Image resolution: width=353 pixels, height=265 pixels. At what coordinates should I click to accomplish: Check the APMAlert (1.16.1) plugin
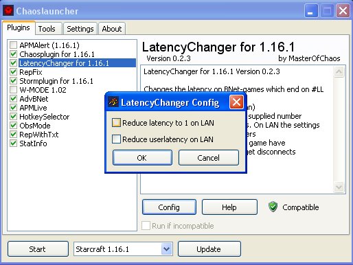pos(13,45)
